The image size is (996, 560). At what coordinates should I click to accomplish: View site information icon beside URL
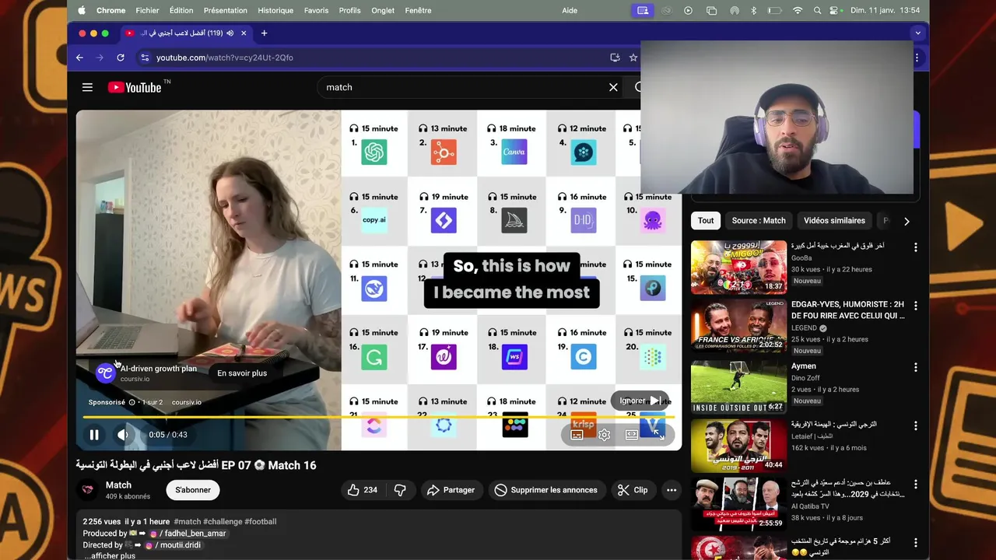click(144, 58)
